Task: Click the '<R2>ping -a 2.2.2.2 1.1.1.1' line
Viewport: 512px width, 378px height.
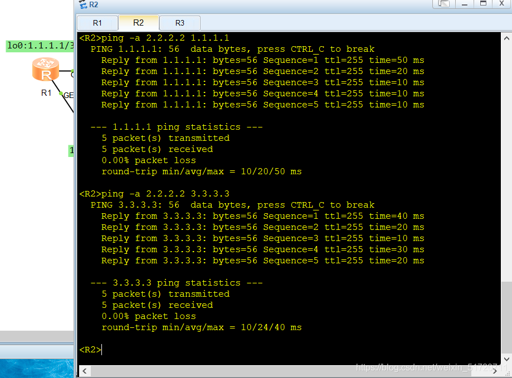Action: coord(154,38)
